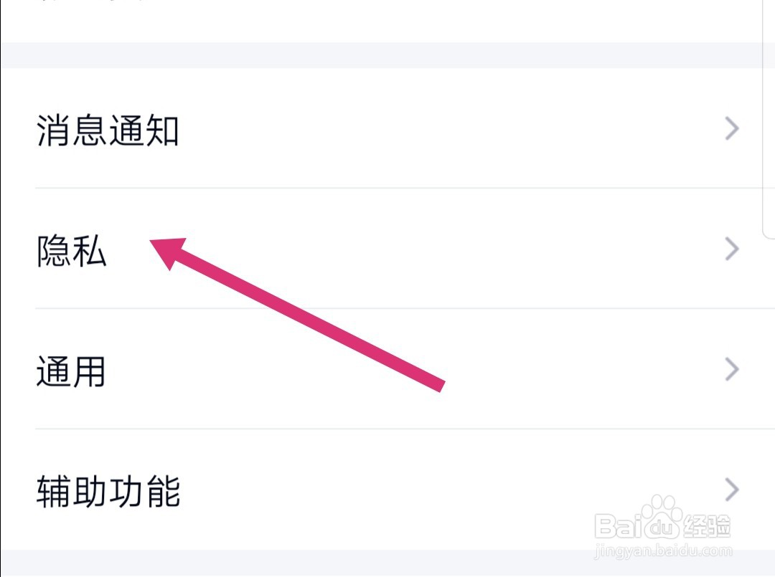Click the 经验 watermark characters

707,526
